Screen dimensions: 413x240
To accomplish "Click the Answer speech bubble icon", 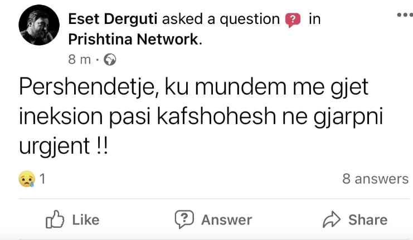I will [x=184, y=219].
